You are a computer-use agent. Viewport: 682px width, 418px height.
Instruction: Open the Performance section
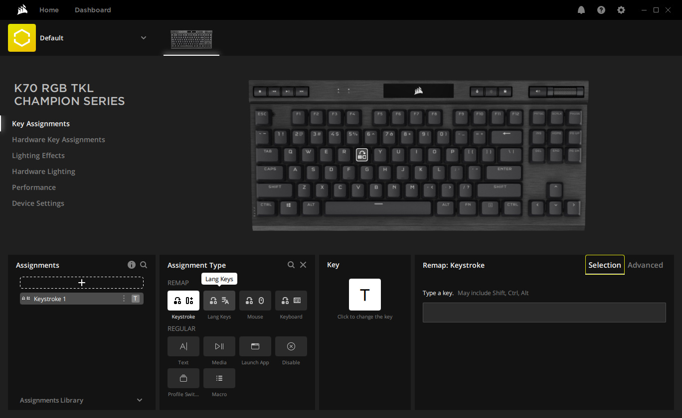34,187
